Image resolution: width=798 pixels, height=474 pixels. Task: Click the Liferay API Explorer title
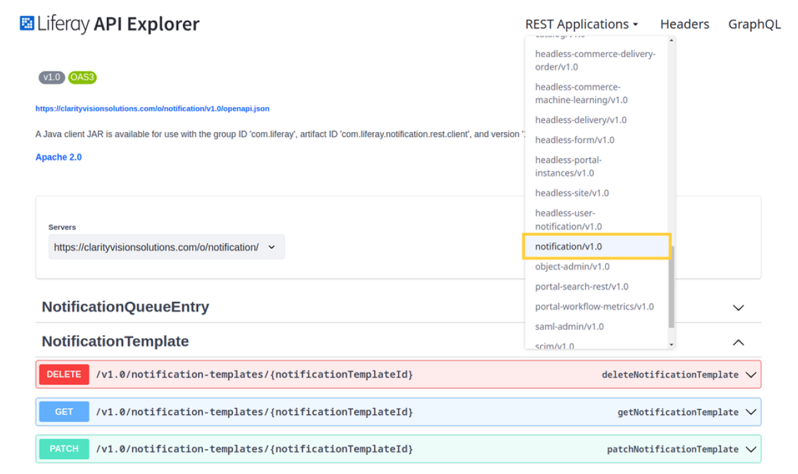click(118, 24)
